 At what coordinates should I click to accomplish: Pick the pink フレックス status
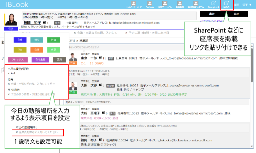click(x=17, y=60)
